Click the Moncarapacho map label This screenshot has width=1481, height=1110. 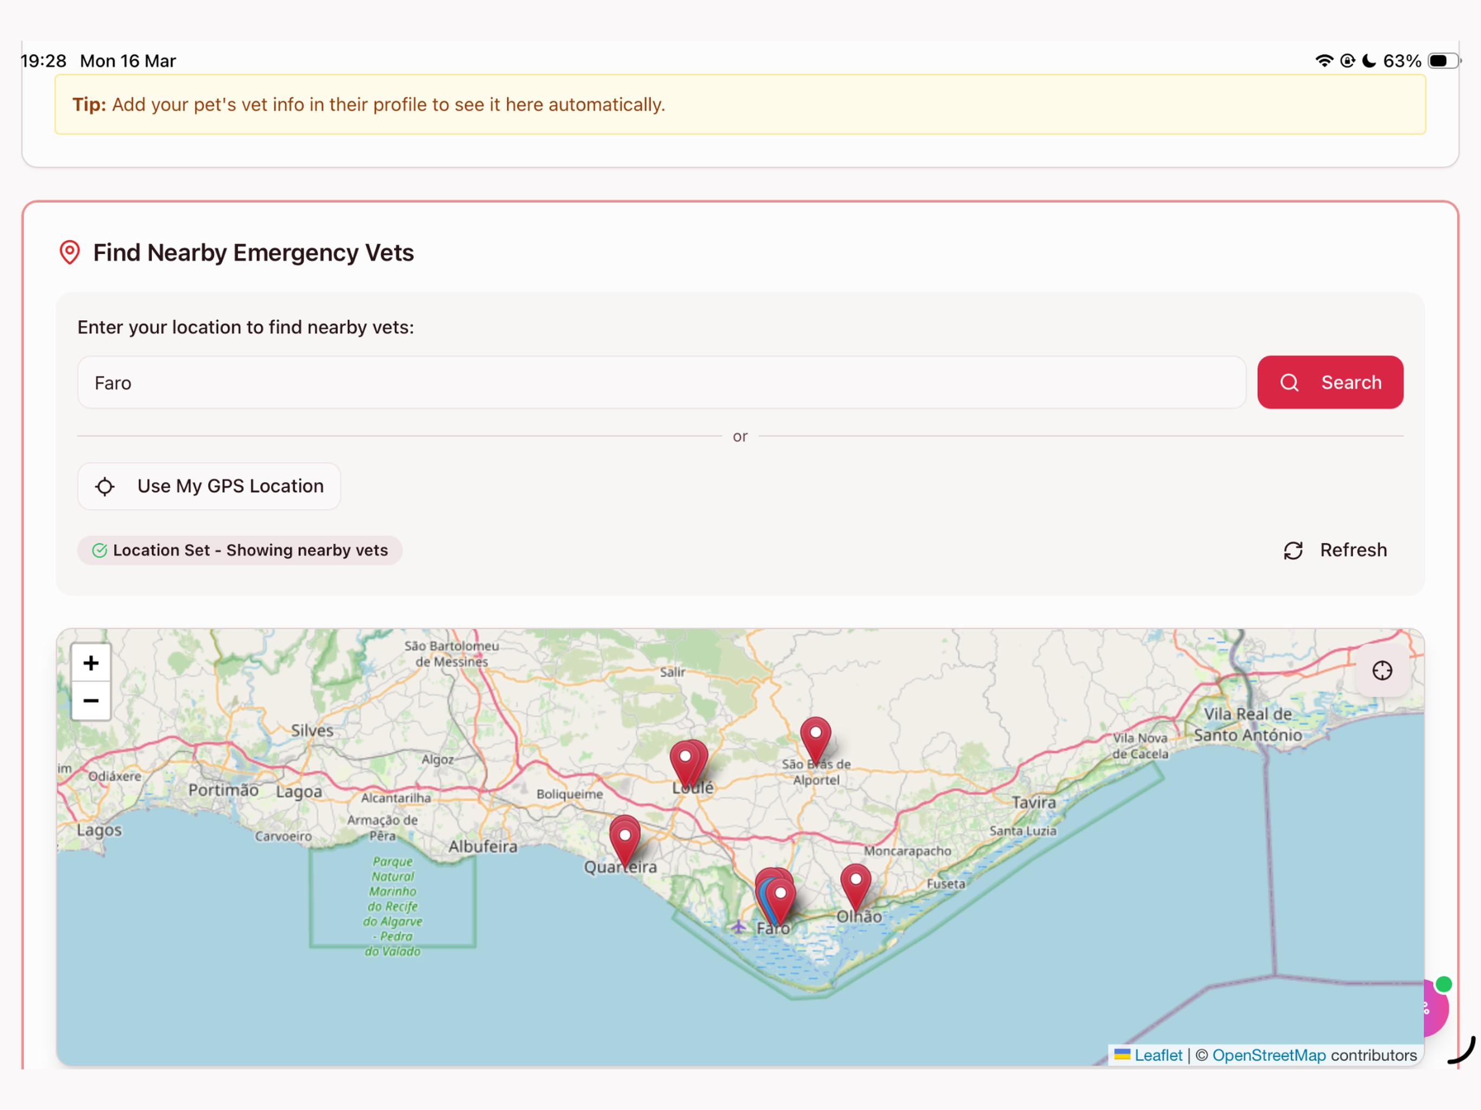[x=907, y=851]
